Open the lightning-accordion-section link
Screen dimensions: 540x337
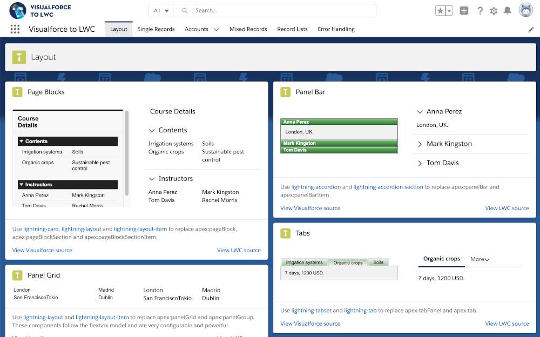[388, 187]
